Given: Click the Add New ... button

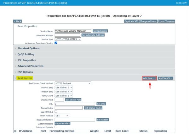Looking at the screenshot, I should click(x=149, y=78).
